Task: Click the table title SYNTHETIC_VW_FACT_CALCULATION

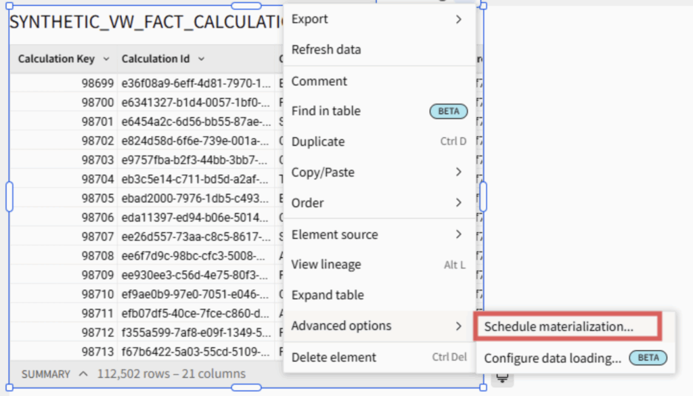Action: click(146, 22)
